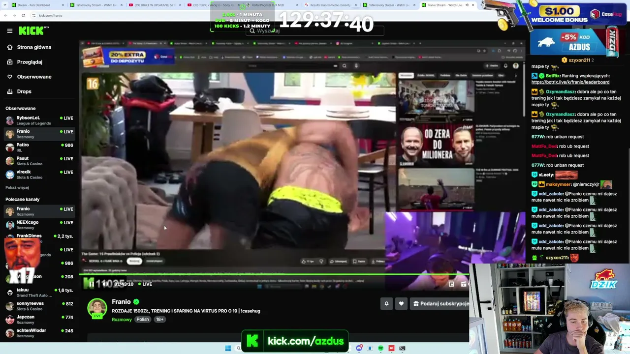Viewport: 630px width, 354px height.
Task: Open the Kick hamburger menu
Action: click(9, 31)
